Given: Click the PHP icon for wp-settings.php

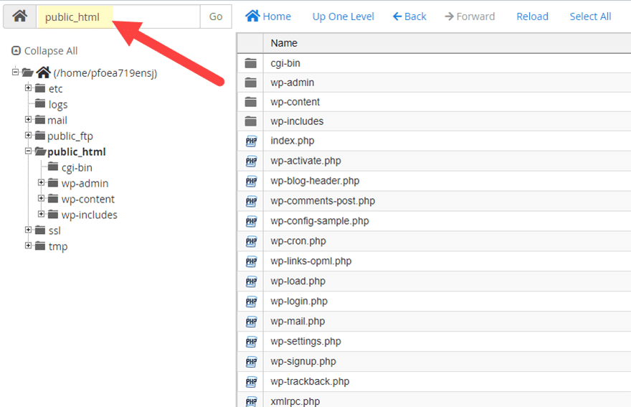Looking at the screenshot, I should coord(251,342).
